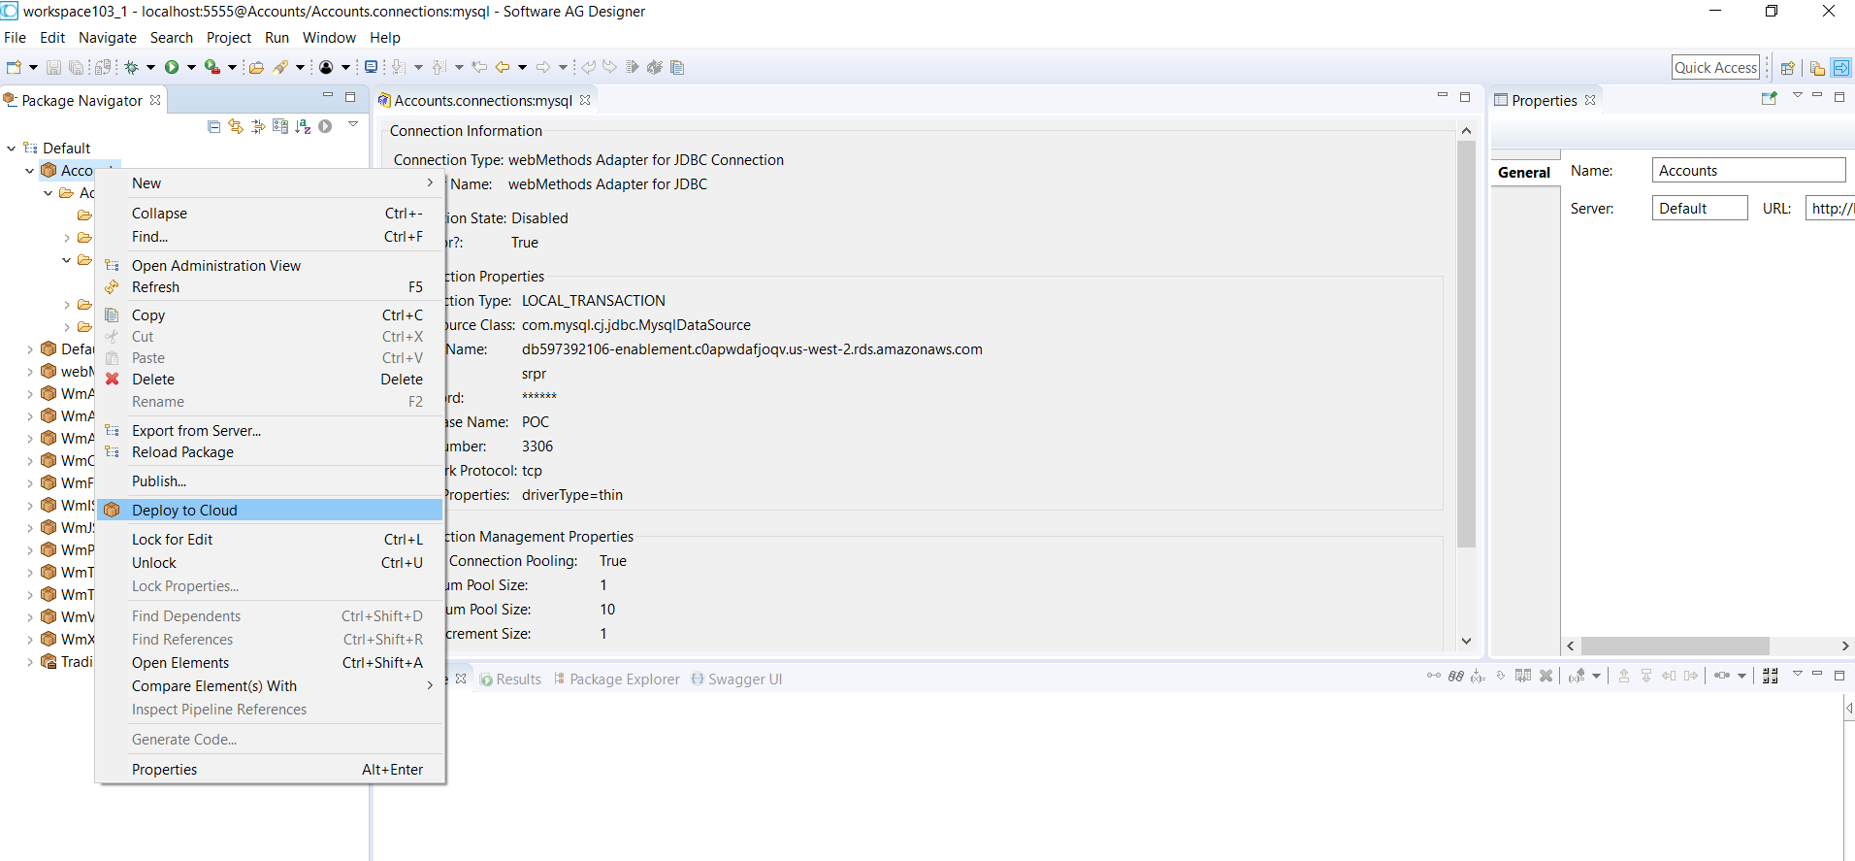Click the New wizard toolbar icon
1855x861 pixels.
pyautogui.click(x=14, y=67)
